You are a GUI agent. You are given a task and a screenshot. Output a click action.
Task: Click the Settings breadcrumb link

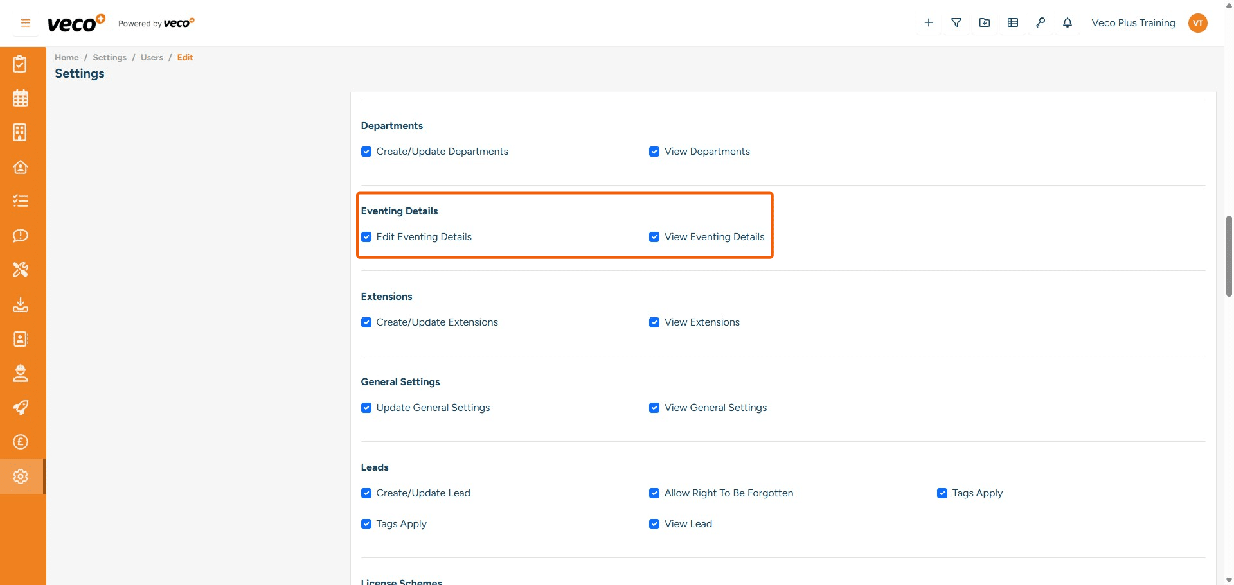(x=109, y=57)
